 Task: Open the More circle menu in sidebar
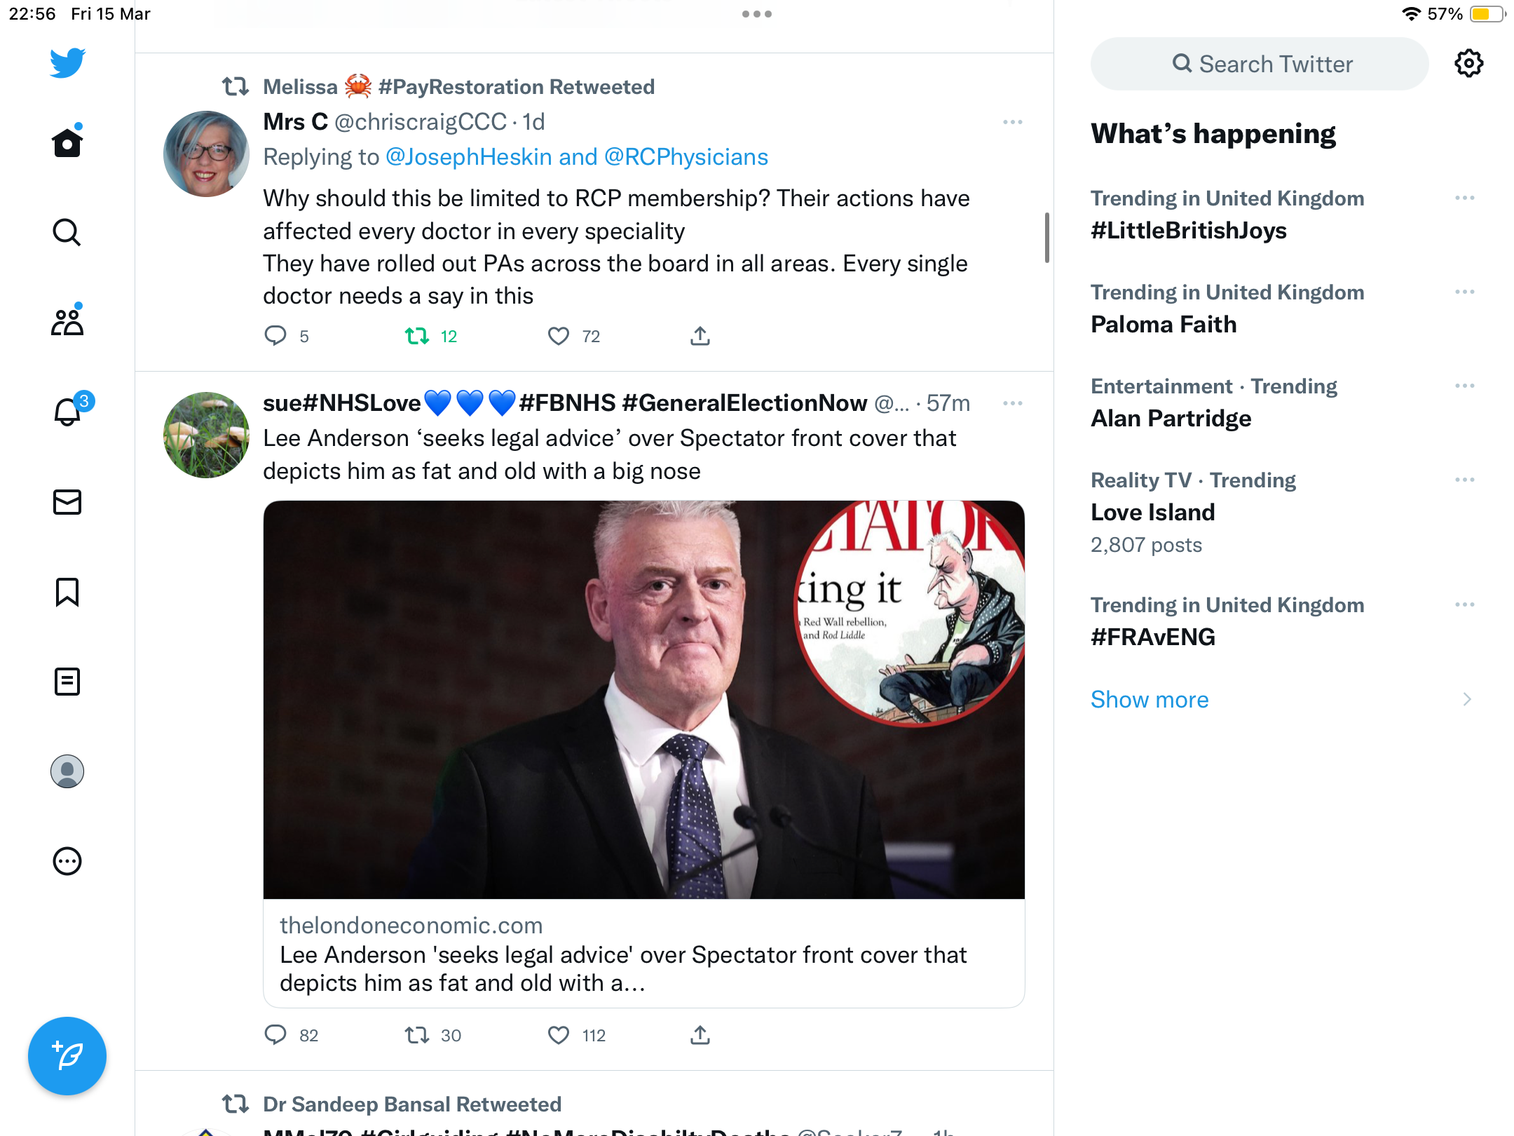67,860
